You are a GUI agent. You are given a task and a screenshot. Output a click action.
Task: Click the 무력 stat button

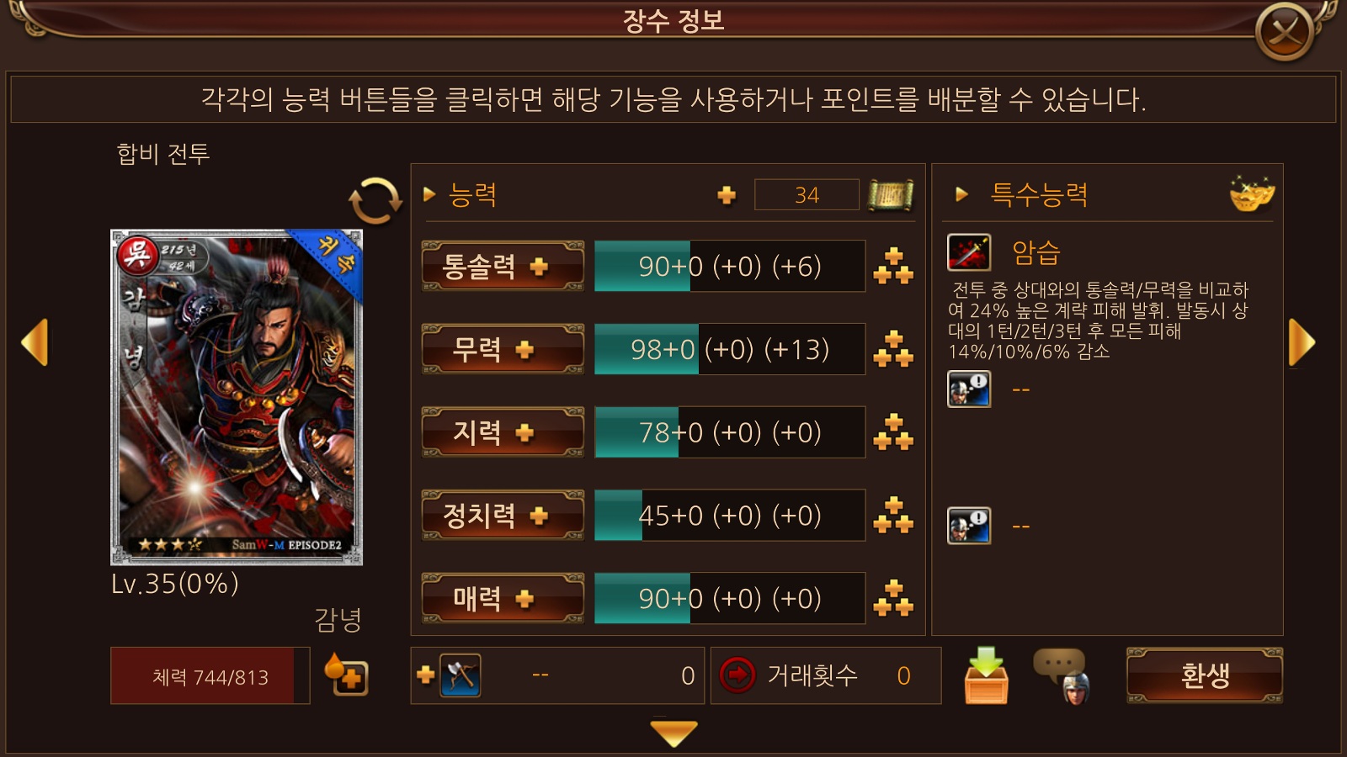click(x=503, y=349)
